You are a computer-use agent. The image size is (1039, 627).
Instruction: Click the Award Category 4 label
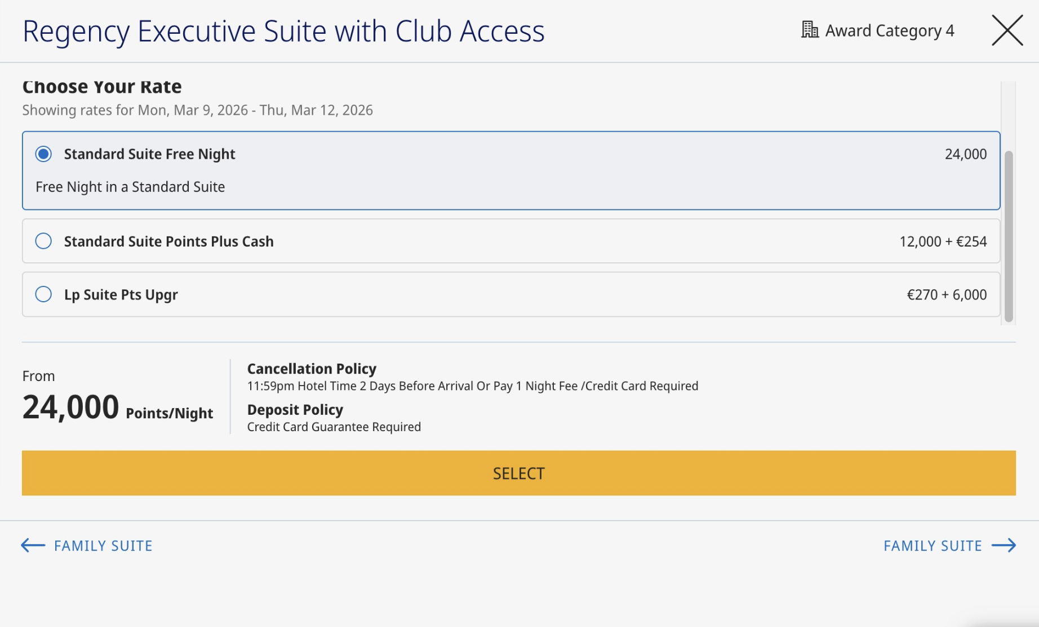pos(890,30)
